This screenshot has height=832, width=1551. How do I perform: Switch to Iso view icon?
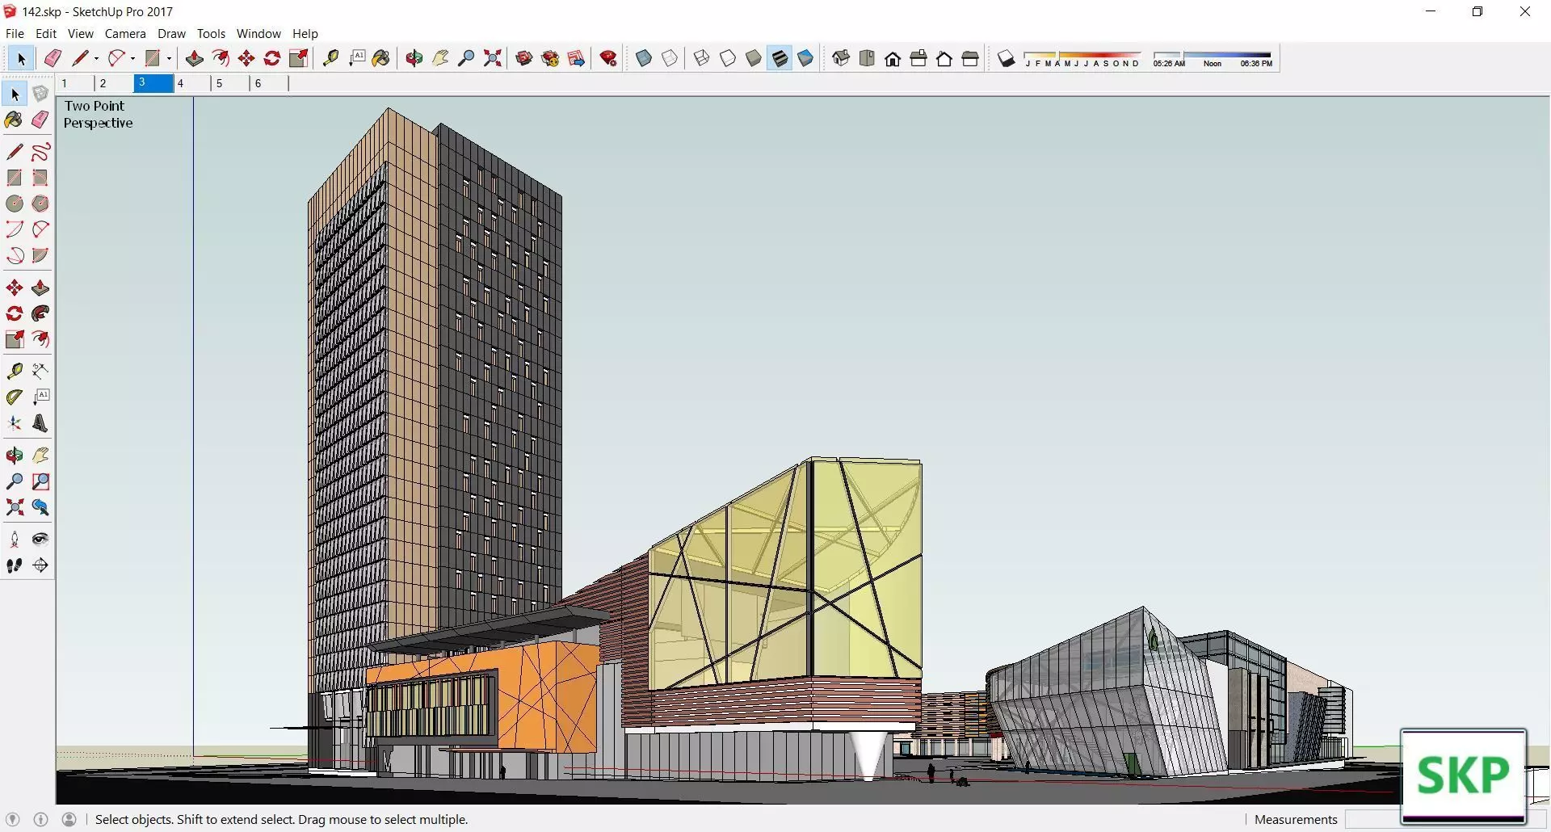pyautogui.click(x=841, y=58)
